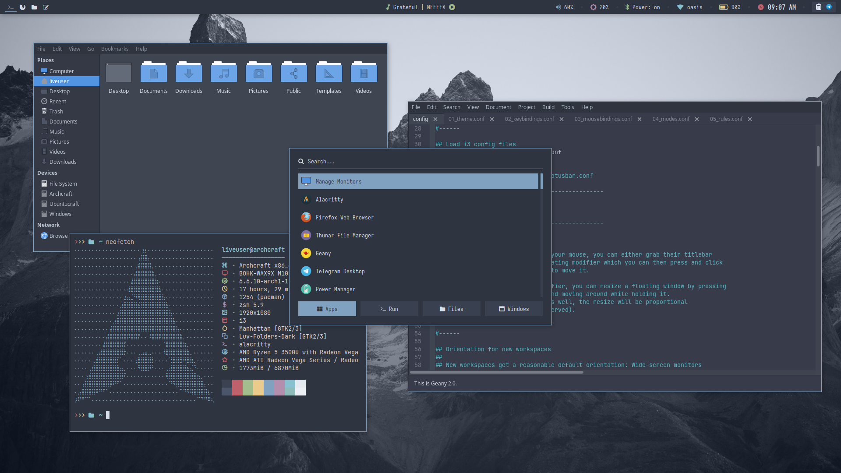Image resolution: width=841 pixels, height=473 pixels.
Task: Click the volume 60% indicator
Action: 564,7
